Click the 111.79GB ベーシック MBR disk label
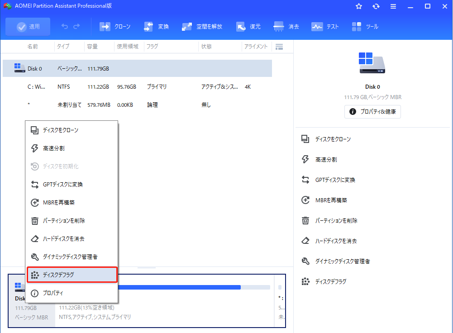Screen dimensions: 453x333 tap(32, 313)
